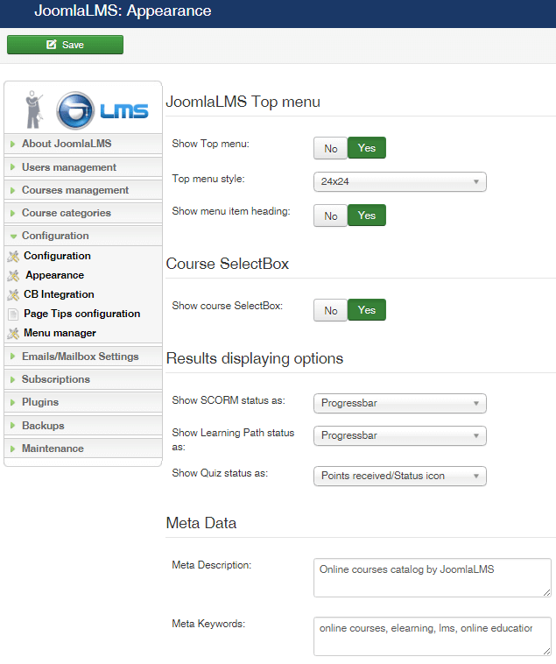This screenshot has width=556, height=664.
Task: Open the Subscriptions menu
Action: coord(83,379)
